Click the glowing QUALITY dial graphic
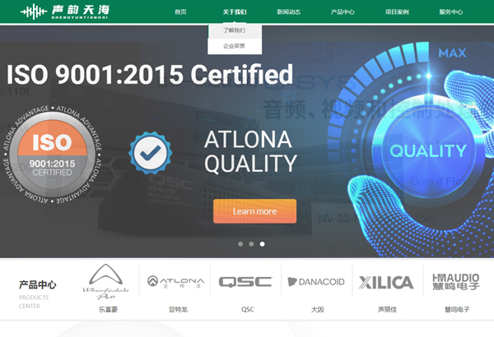 428,150
